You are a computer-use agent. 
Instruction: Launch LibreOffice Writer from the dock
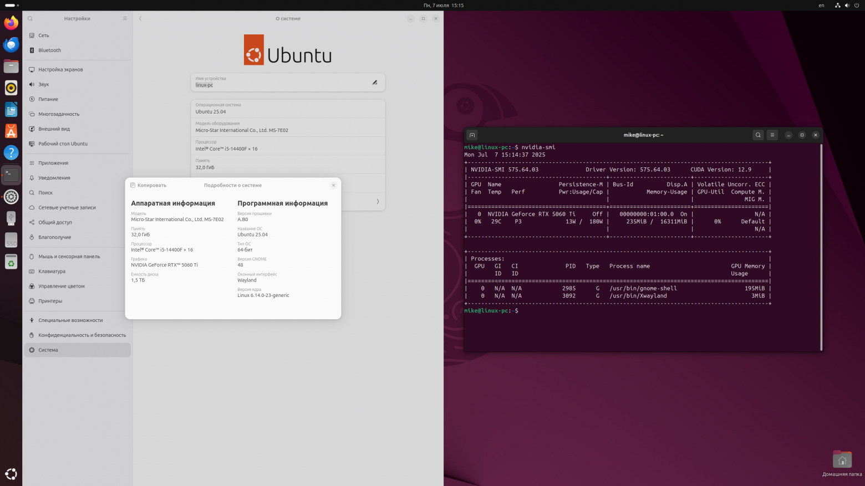11,109
